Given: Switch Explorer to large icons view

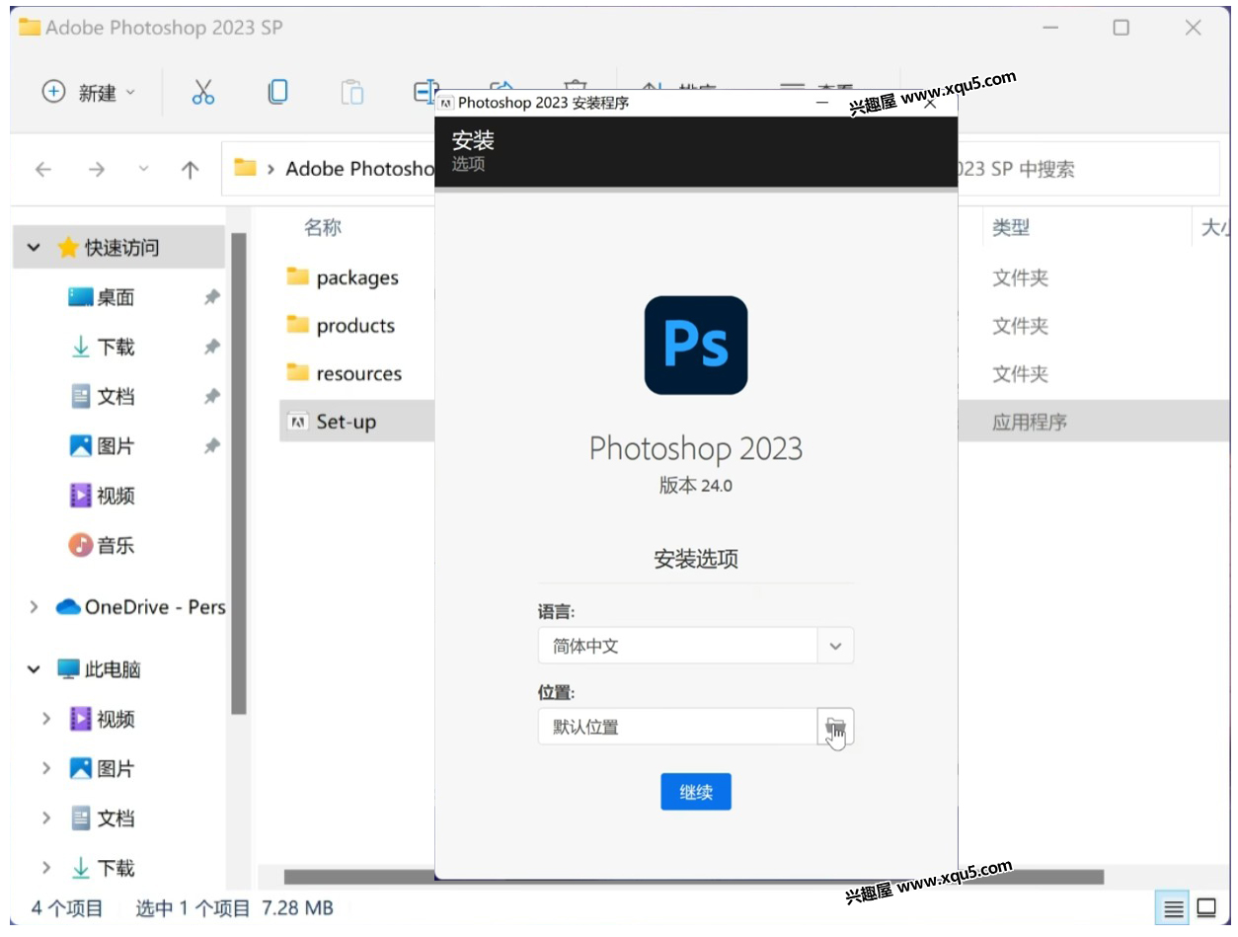Looking at the screenshot, I should pos(1206,907).
